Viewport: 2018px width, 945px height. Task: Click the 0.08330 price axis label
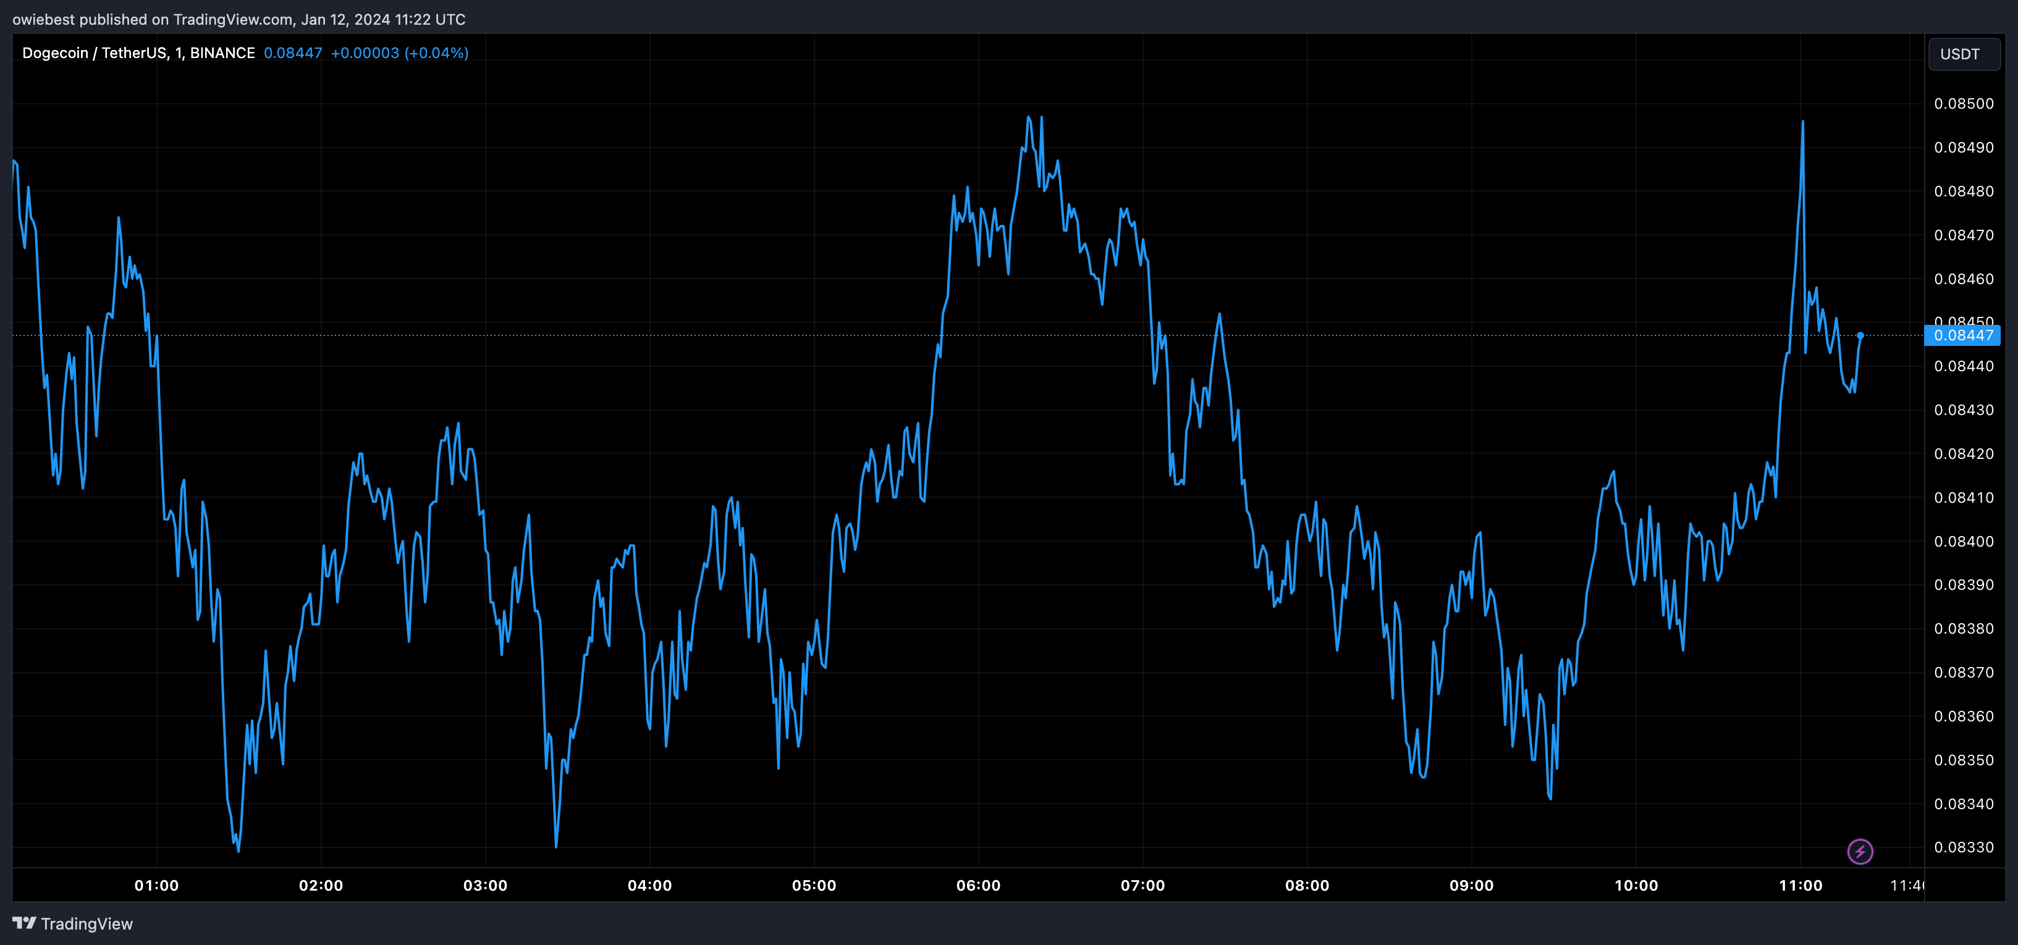point(1964,847)
